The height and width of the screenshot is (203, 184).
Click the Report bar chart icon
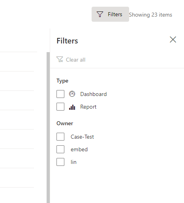coord(72,107)
